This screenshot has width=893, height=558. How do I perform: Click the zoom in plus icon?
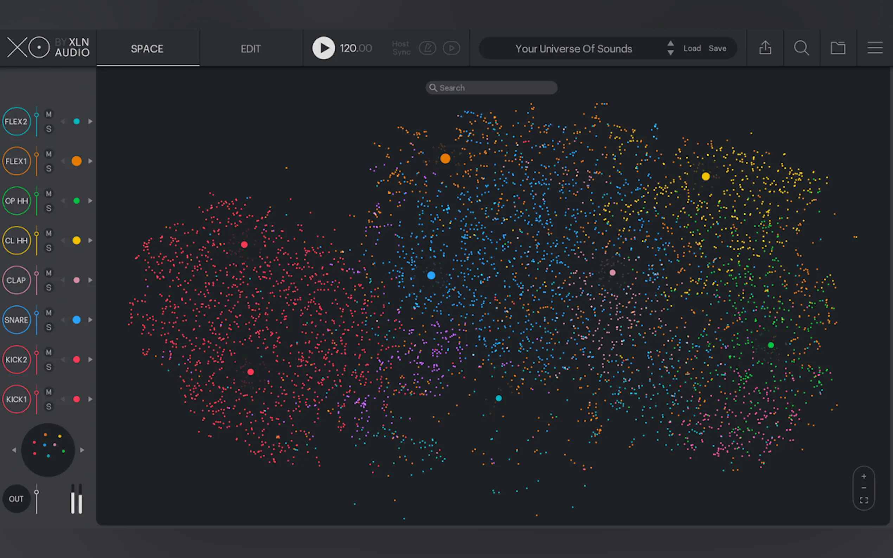[x=863, y=476]
